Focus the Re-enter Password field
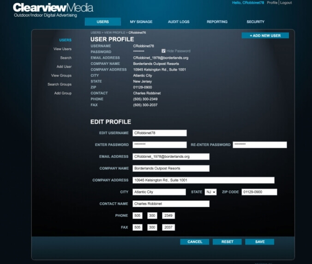 pos(259,145)
